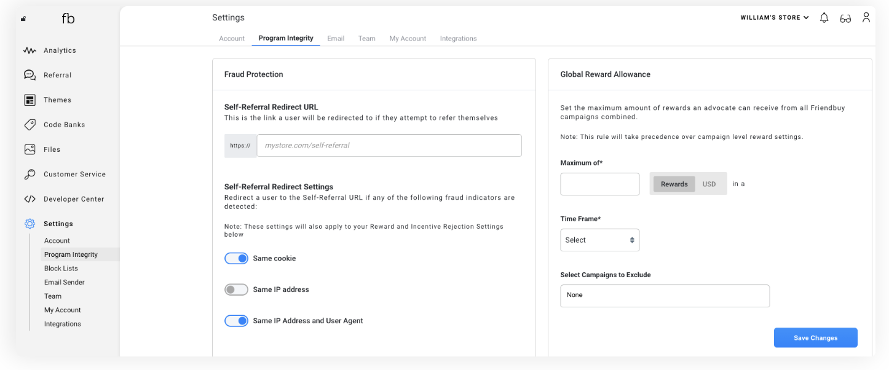Expand the William's Store account dropdown

pos(775,18)
